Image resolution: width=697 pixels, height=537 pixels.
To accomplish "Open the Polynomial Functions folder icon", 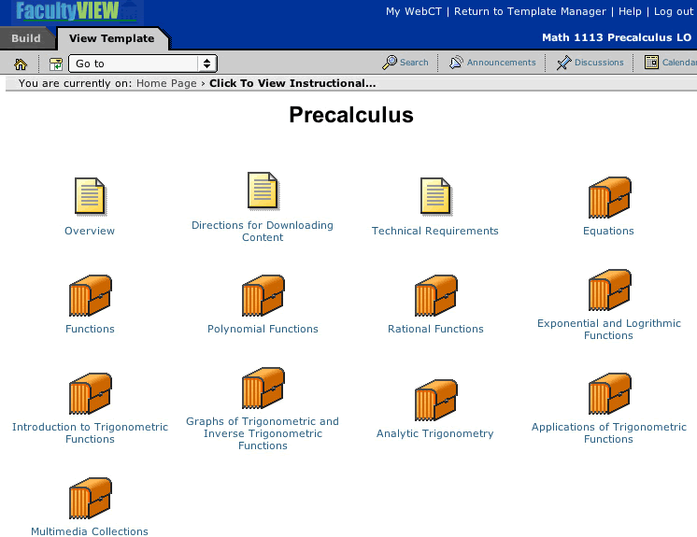I will (x=263, y=295).
